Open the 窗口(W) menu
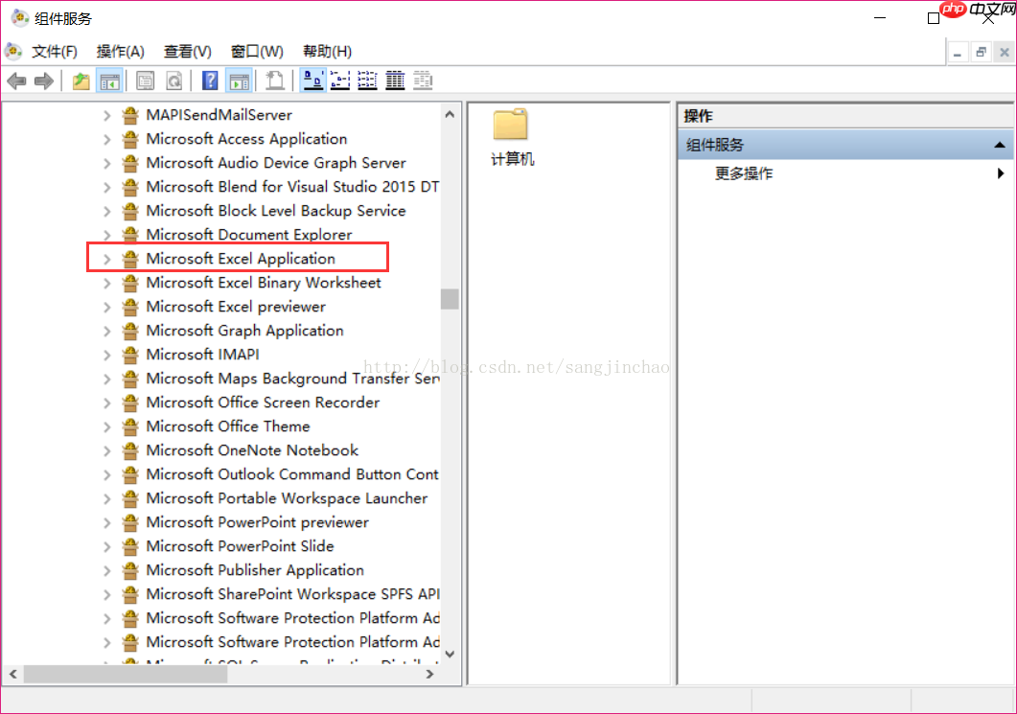Screen dimensions: 1017x714 tap(257, 51)
